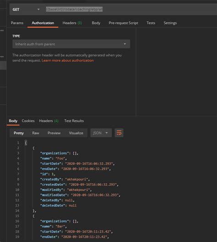Switch to the Params tab

[x=17, y=23]
